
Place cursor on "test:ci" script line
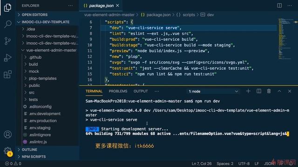[163, 74]
